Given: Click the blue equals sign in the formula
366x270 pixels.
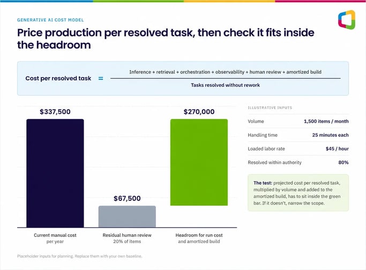Looking at the screenshot, I should coord(101,78).
